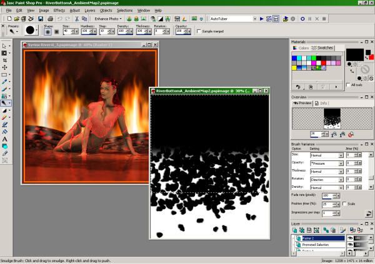Zoom out using Overview palette magnifier minus icon
This screenshot has width=375, height=264.
click(x=334, y=135)
